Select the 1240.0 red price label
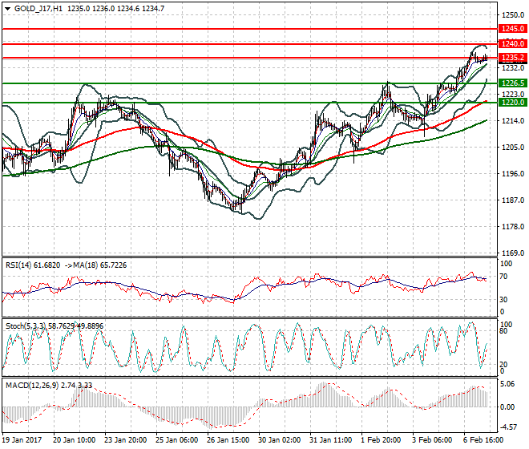Image resolution: width=529 pixels, height=449 pixels. [x=512, y=43]
